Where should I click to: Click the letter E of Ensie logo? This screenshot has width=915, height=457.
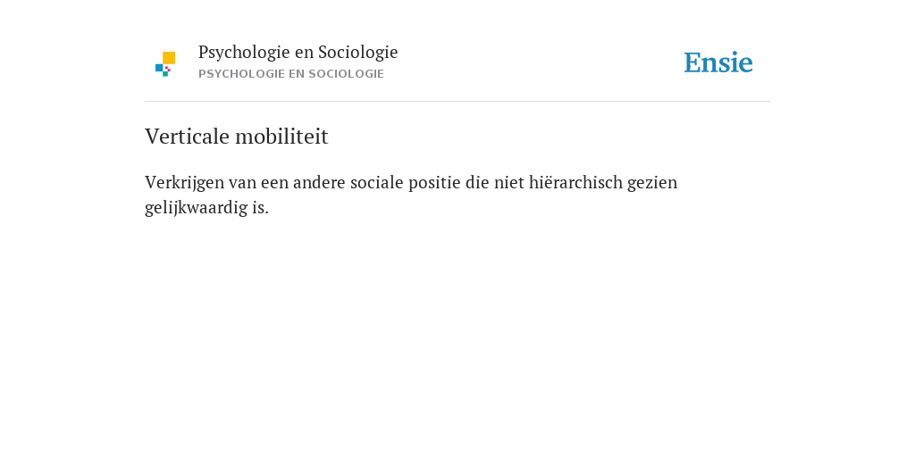[693, 62]
